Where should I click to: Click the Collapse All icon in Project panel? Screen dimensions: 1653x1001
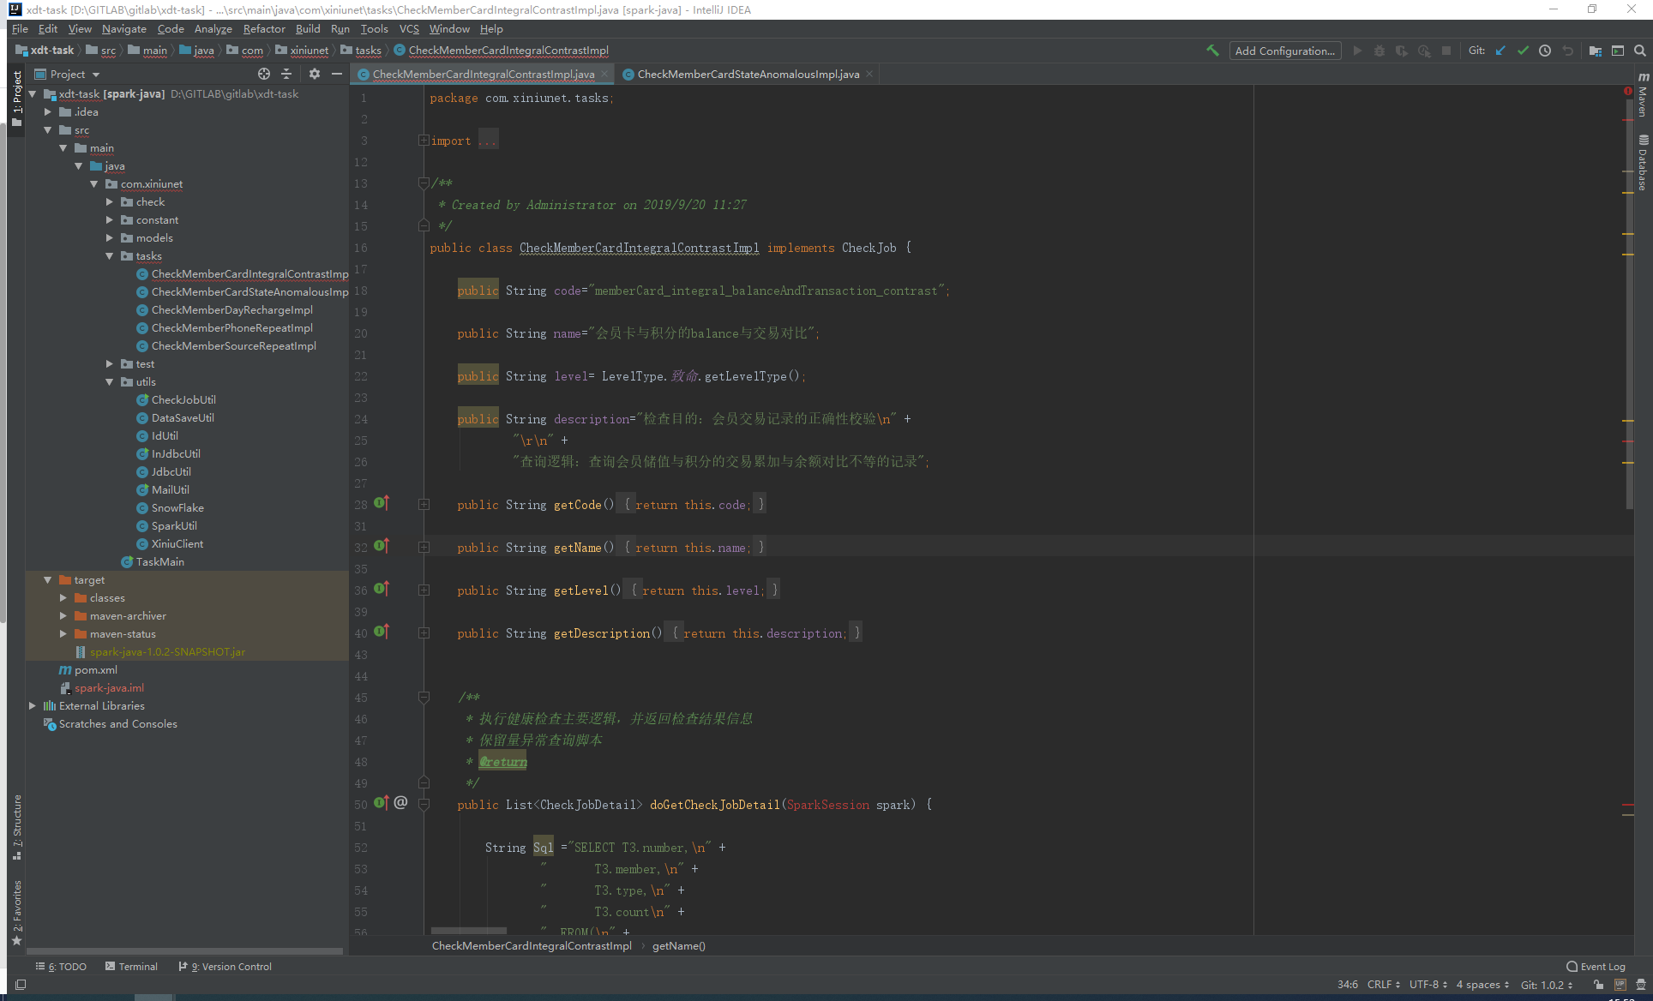click(x=286, y=75)
